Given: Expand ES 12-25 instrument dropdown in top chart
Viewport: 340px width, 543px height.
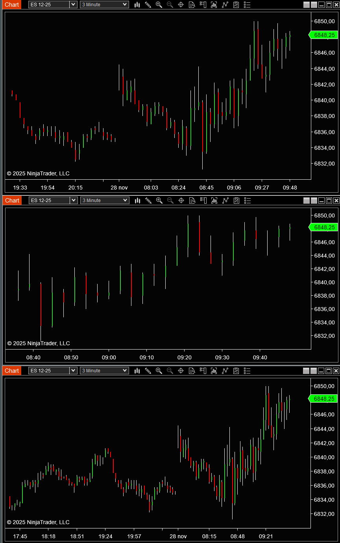Looking at the screenshot, I should pyautogui.click(x=73, y=5).
